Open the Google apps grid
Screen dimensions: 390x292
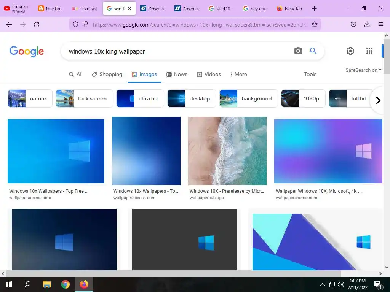coord(369,51)
